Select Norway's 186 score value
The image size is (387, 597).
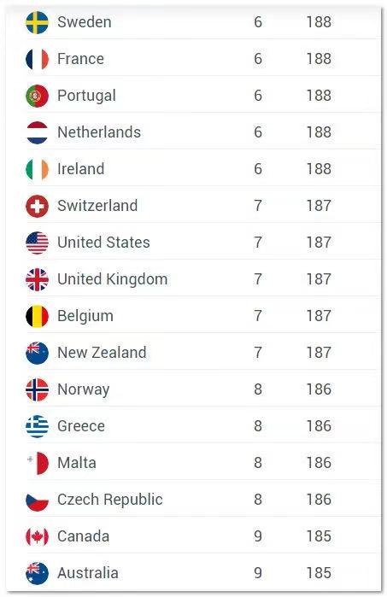[319, 389]
